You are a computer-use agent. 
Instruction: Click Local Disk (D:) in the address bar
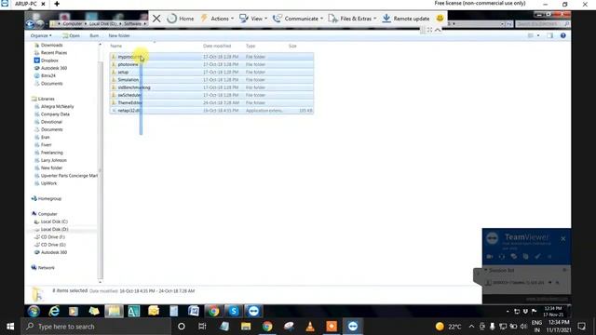(102, 23)
